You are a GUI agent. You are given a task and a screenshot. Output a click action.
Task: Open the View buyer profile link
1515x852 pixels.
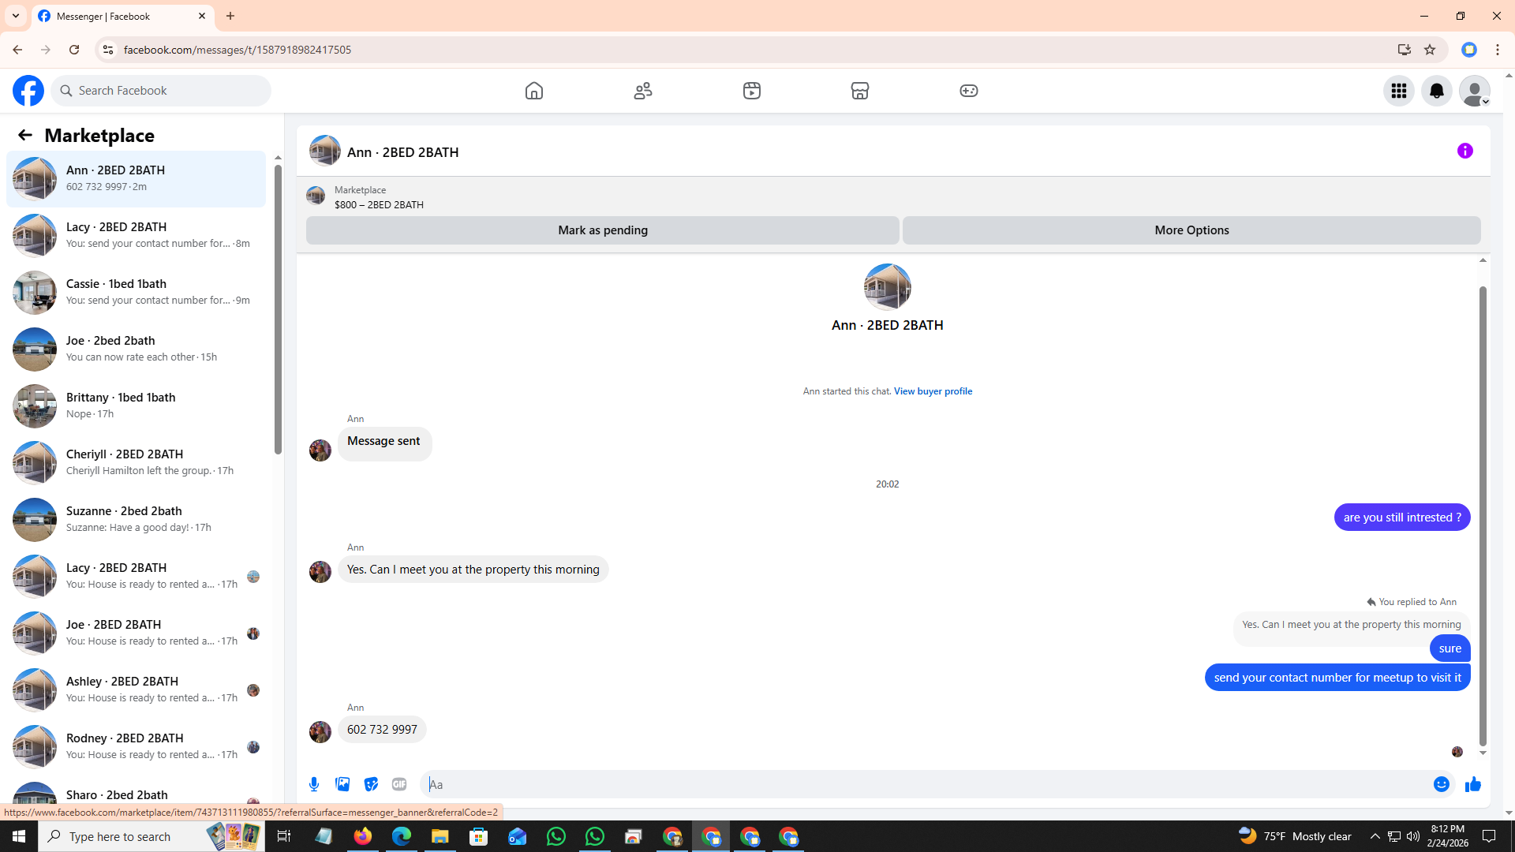(933, 391)
